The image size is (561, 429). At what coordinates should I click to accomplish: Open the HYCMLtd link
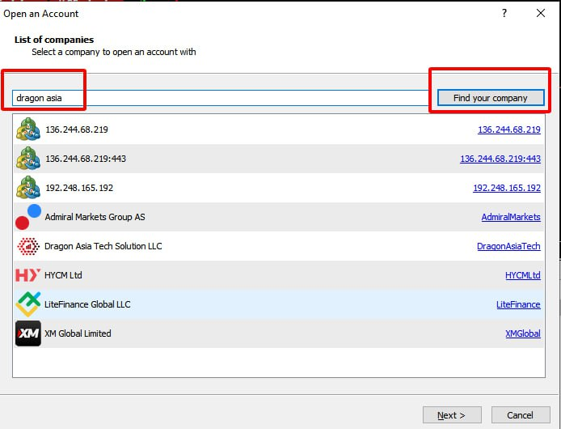click(523, 275)
